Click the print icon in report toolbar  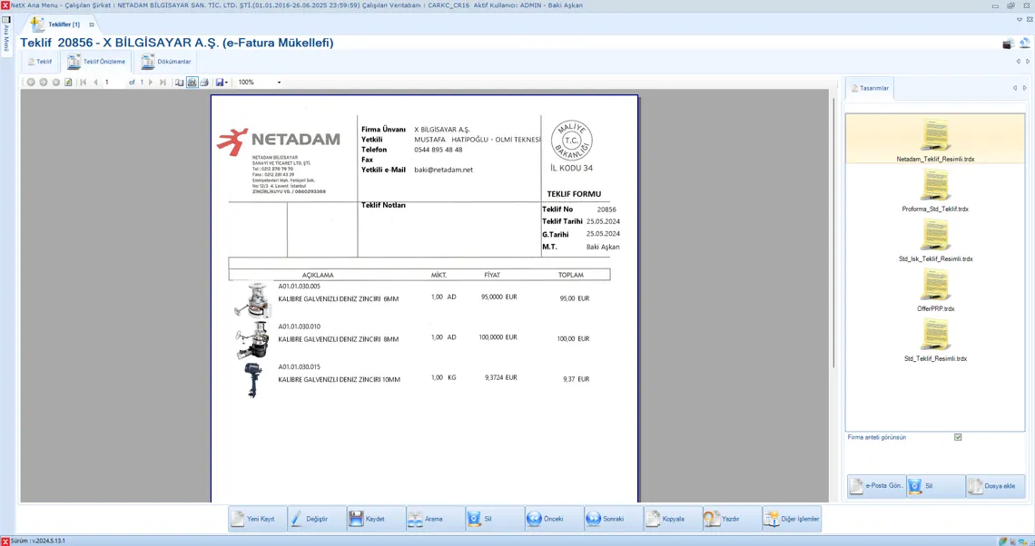pyautogui.click(x=204, y=83)
